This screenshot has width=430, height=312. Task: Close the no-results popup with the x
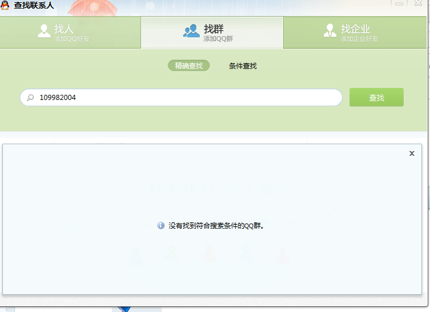(x=412, y=153)
